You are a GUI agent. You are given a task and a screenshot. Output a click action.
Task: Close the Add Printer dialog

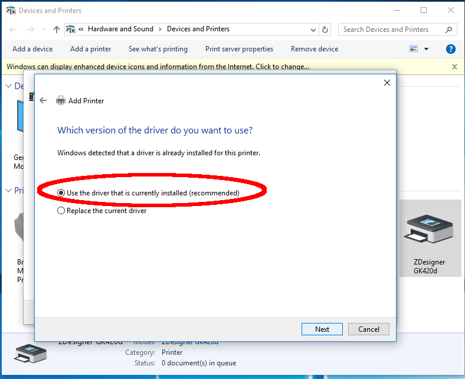(387, 83)
